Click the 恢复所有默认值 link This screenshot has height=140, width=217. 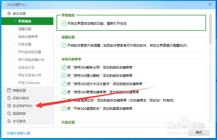[x=18, y=133]
